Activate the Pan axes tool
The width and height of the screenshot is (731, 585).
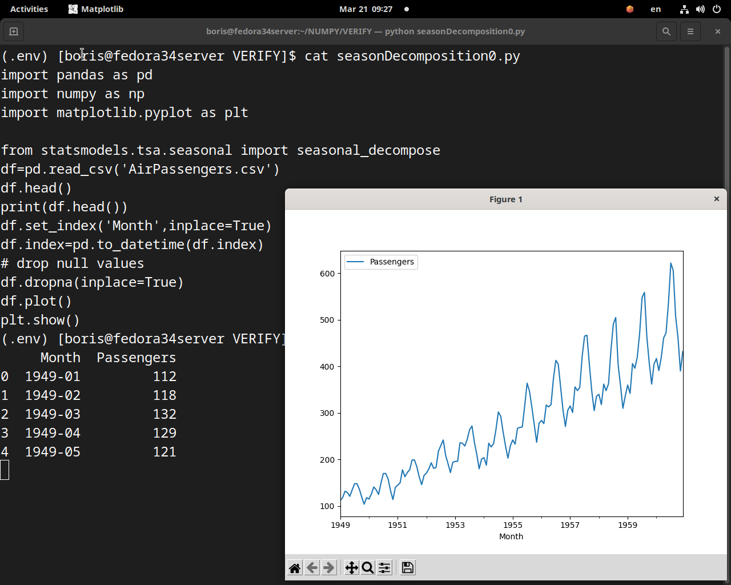(x=351, y=567)
